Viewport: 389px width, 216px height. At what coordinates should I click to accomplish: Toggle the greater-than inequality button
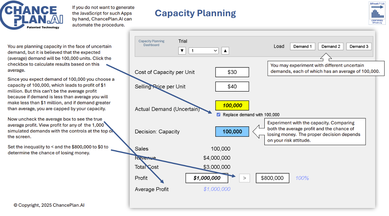click(x=244, y=178)
